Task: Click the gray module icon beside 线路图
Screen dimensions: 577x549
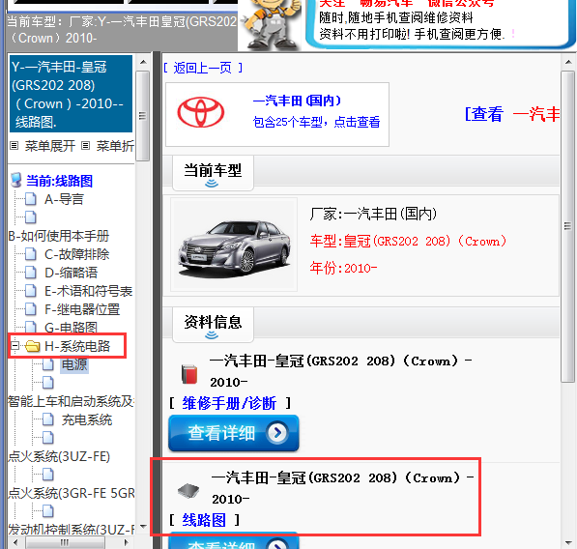Action: coord(188,490)
